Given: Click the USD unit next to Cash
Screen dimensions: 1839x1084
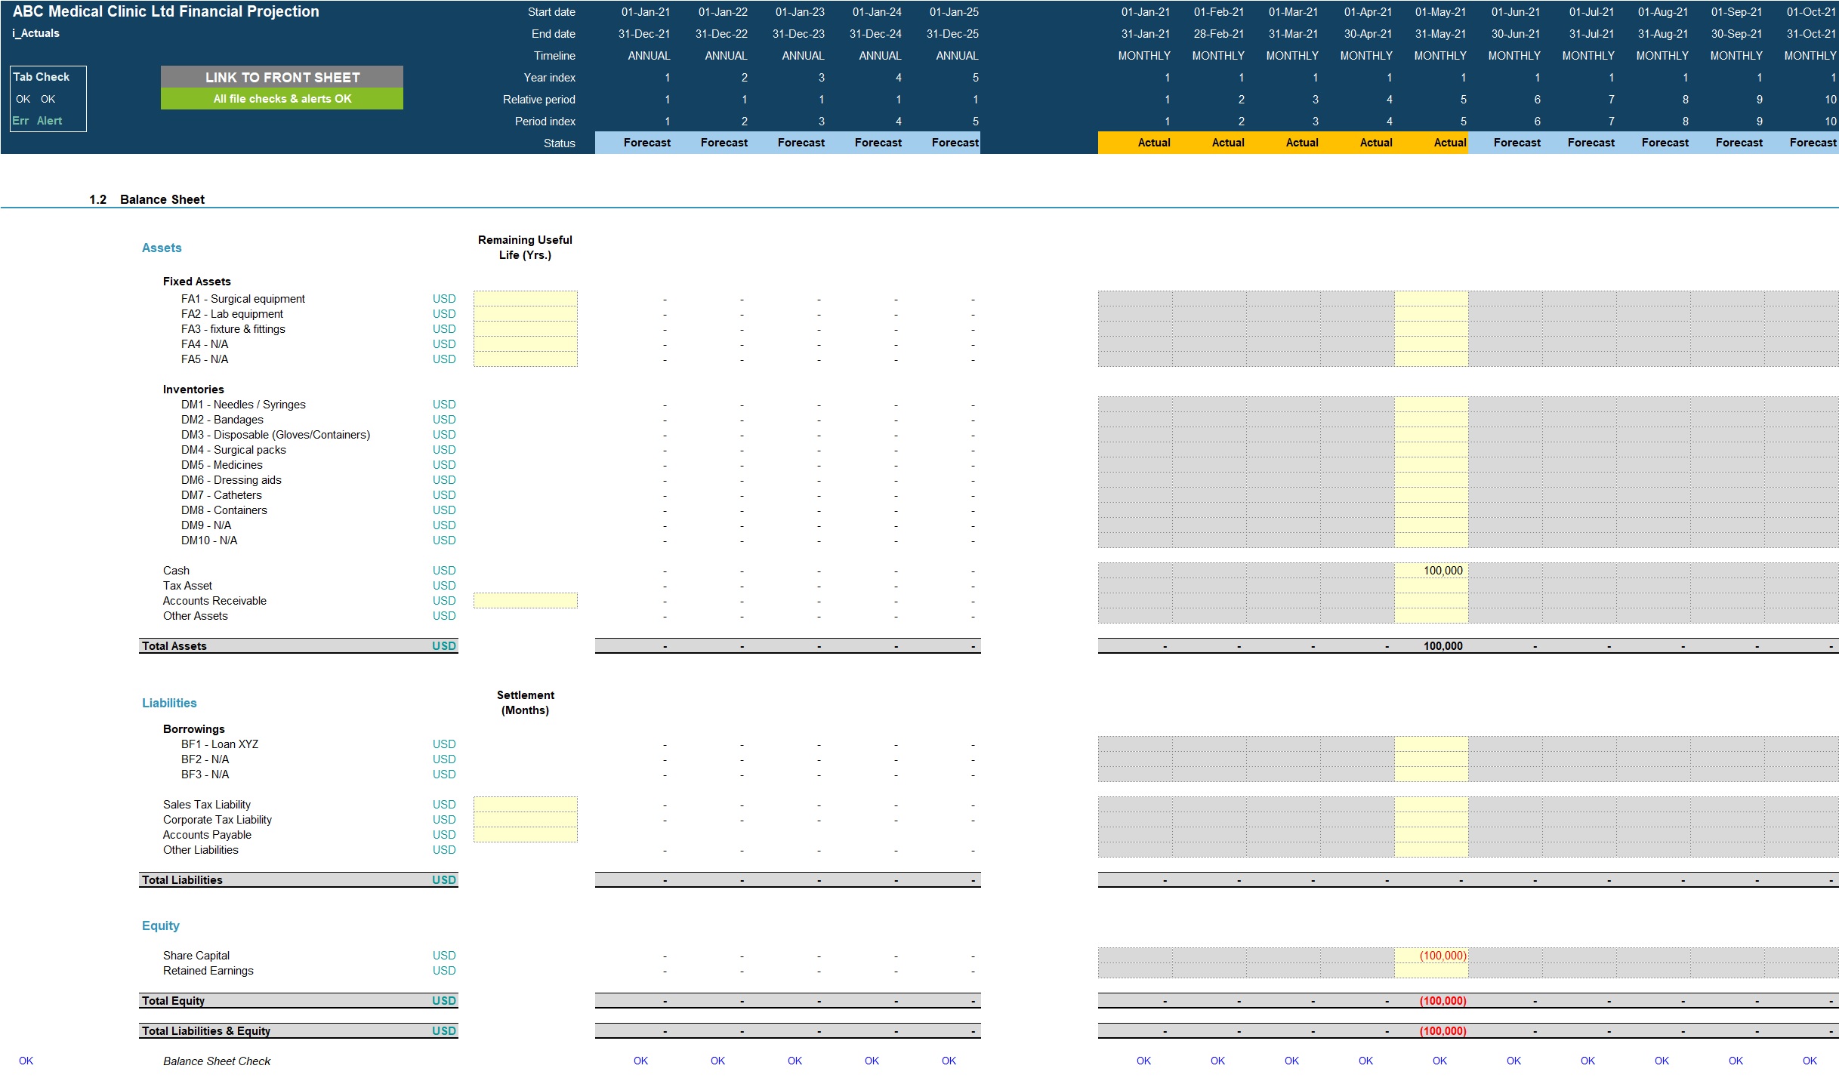Looking at the screenshot, I should tap(444, 571).
